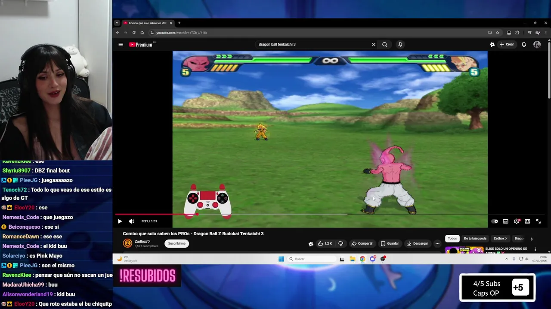The image size is (551, 309).
Task: Click the taskbar Buscar search box
Action: click(312, 259)
